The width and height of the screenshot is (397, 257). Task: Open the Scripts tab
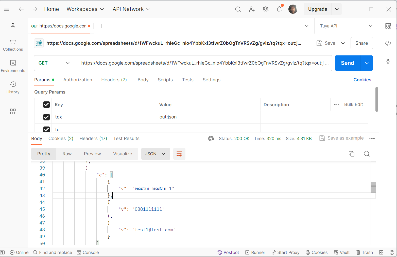tap(165, 80)
